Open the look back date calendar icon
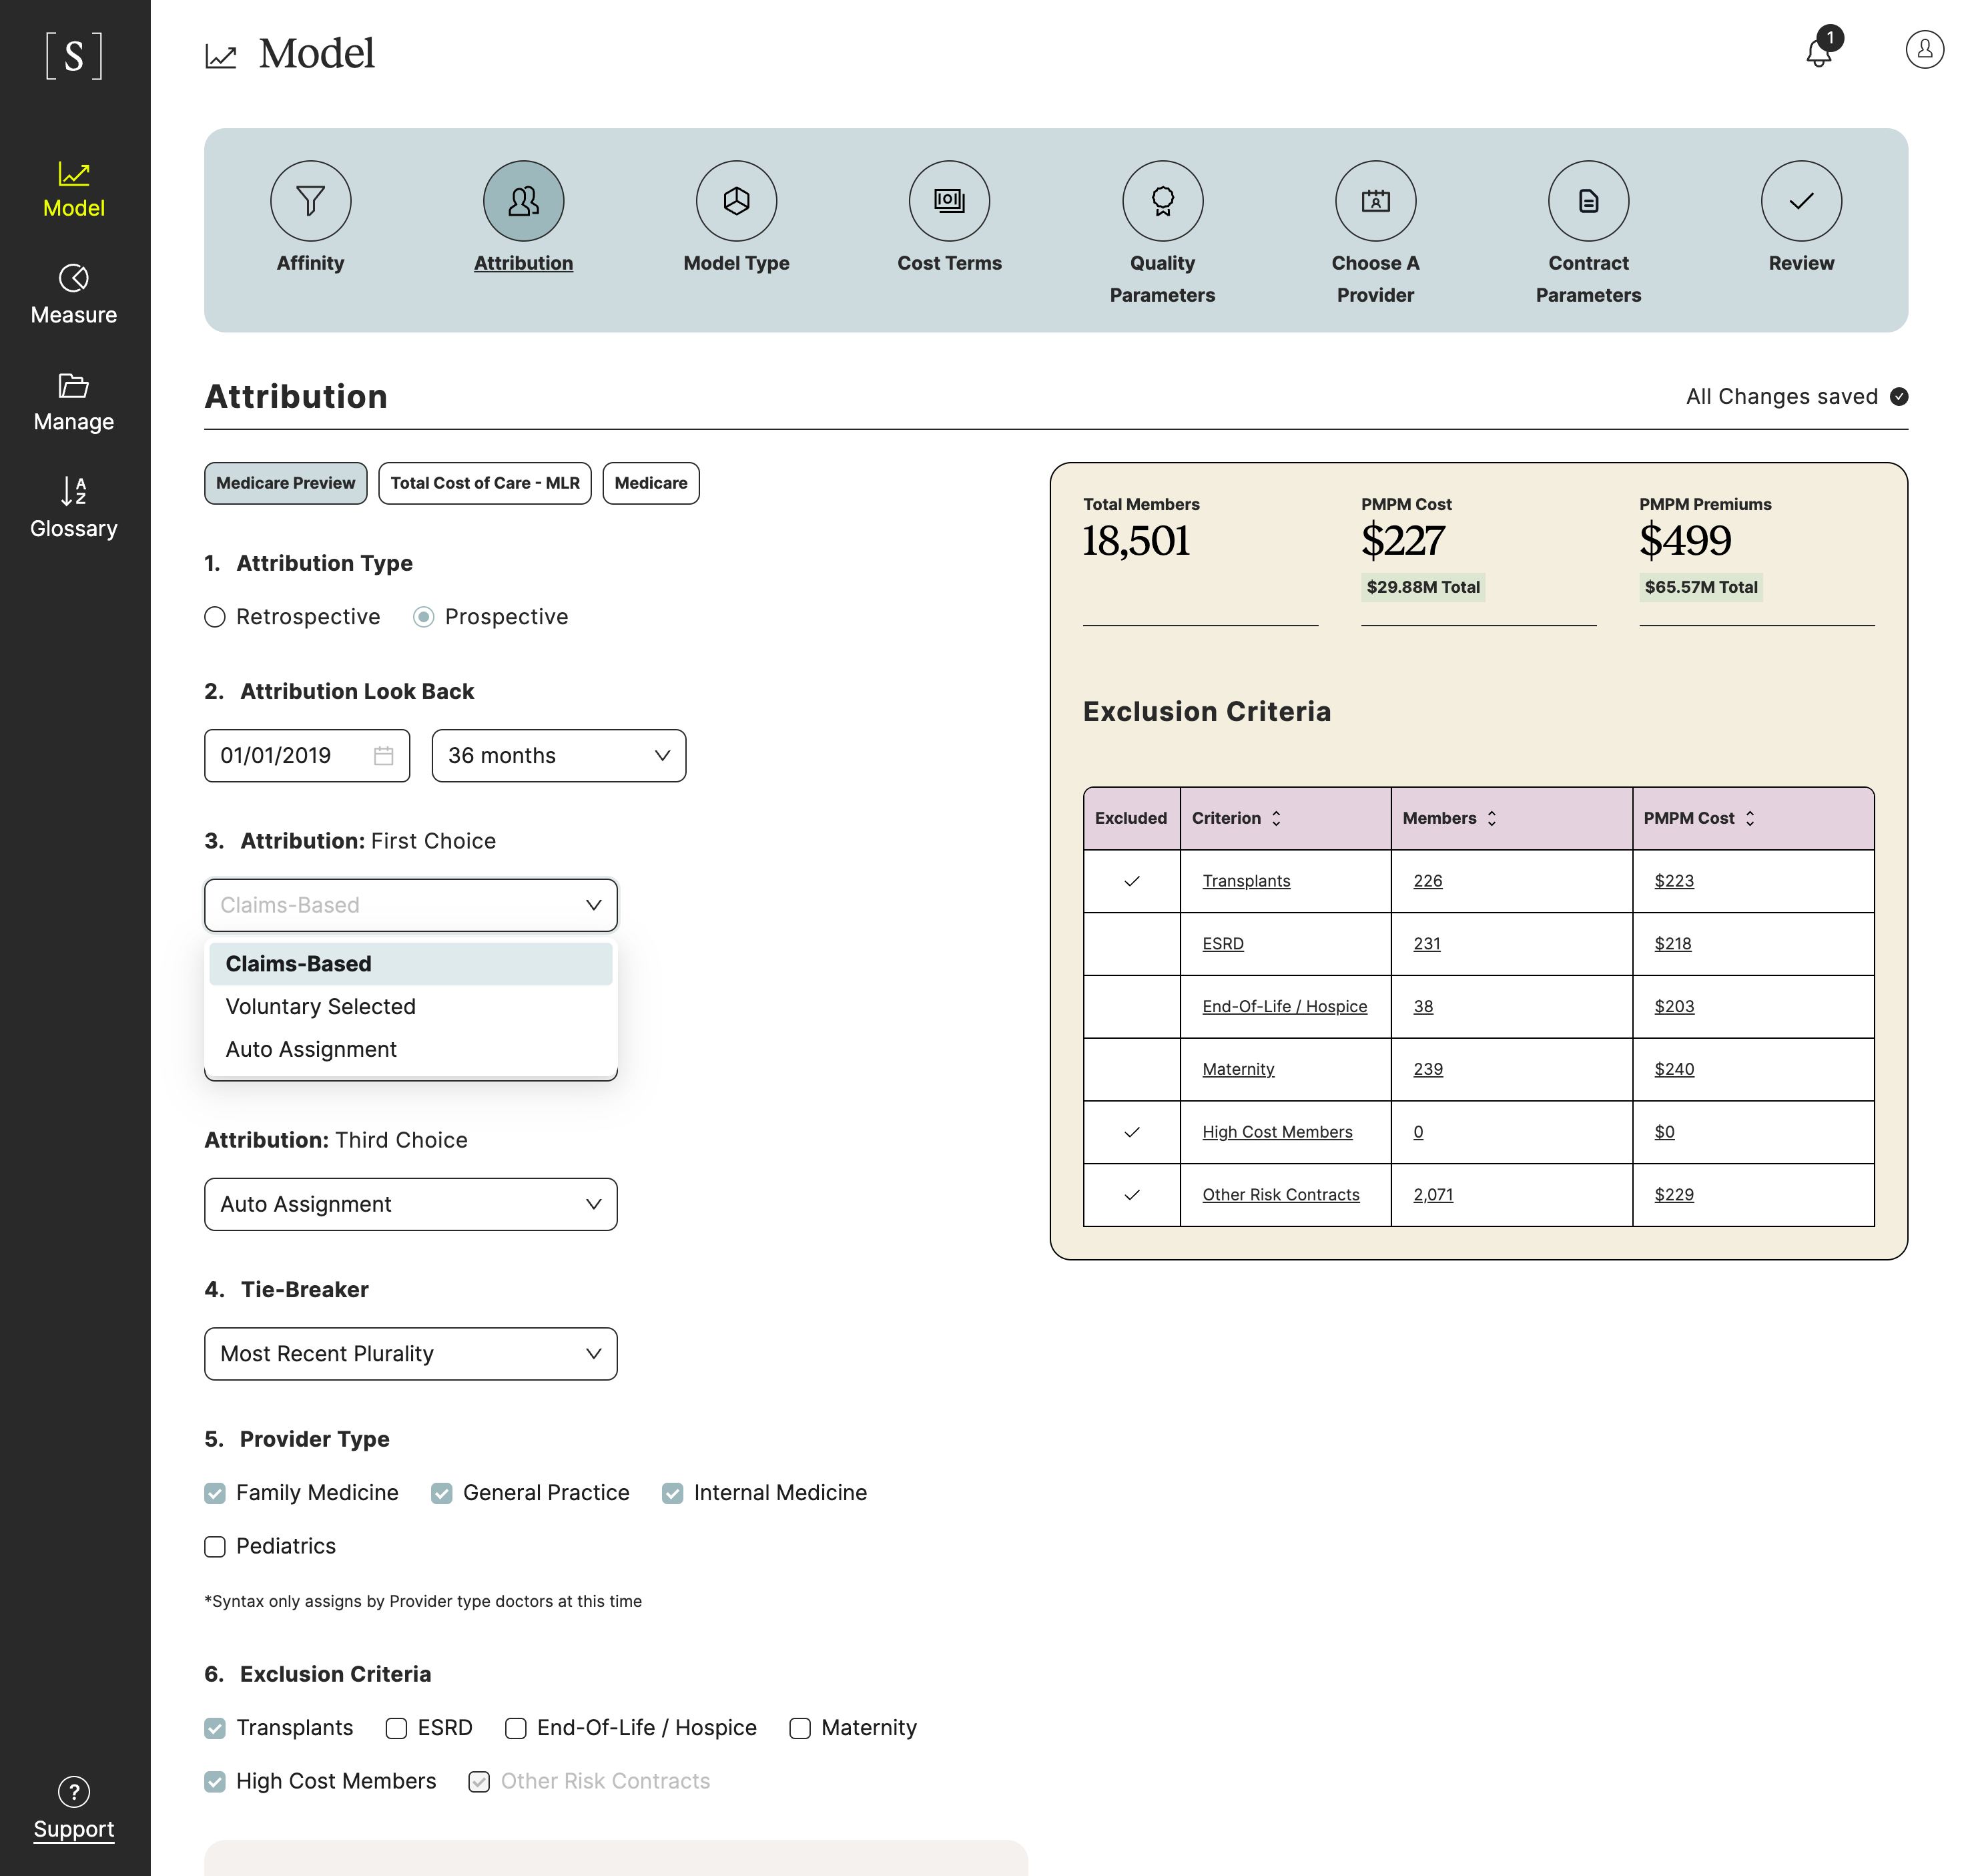Screen dimensions: 1962x1876 [384, 756]
